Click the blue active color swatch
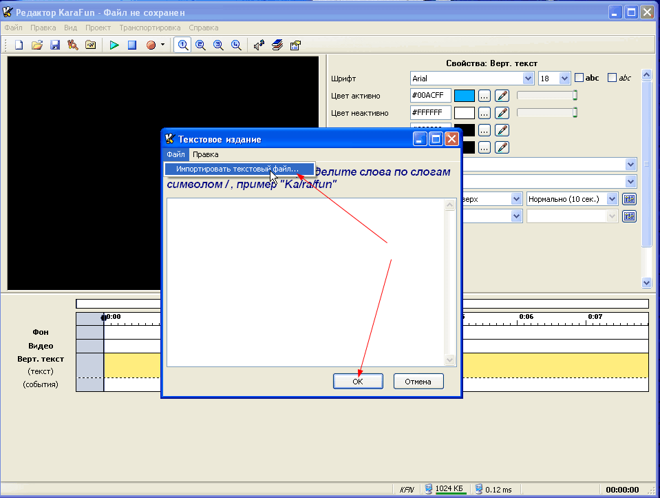The width and height of the screenshot is (660, 498). click(465, 96)
